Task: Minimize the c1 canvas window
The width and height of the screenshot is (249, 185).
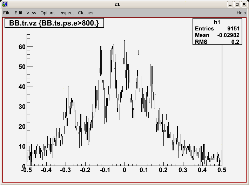Action: point(230,4)
